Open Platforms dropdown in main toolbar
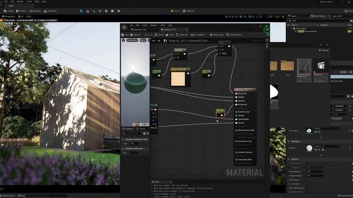This screenshot has height=198, width=353. click(188, 11)
